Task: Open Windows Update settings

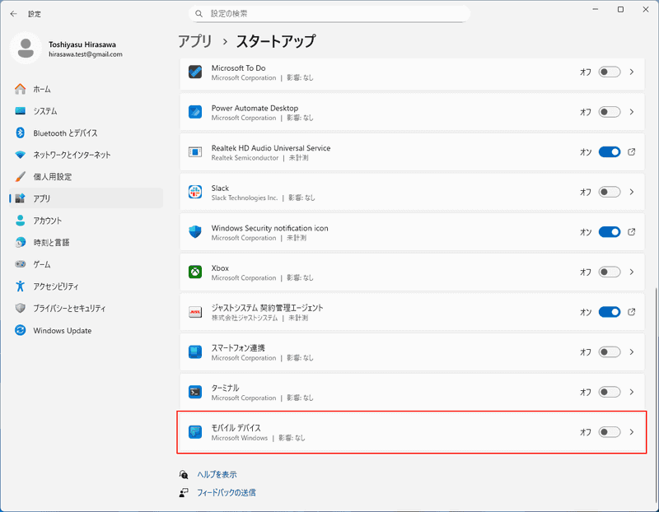Action: pyautogui.click(x=59, y=329)
